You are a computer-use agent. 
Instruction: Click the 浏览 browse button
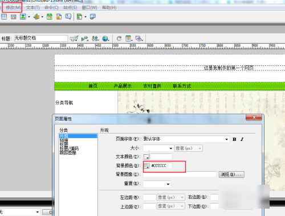click(231, 175)
